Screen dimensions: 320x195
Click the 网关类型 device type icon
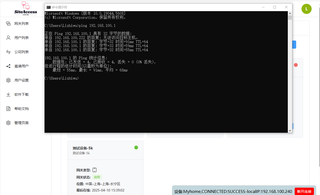tap(95, 170)
